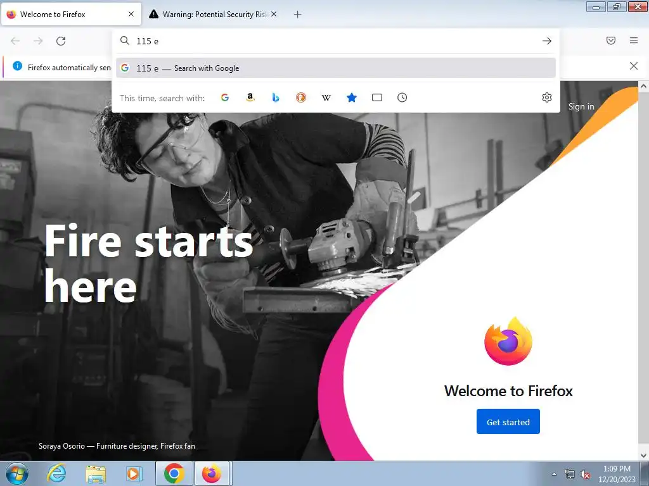
Task: Search this time with Google icon
Action: tap(225, 97)
